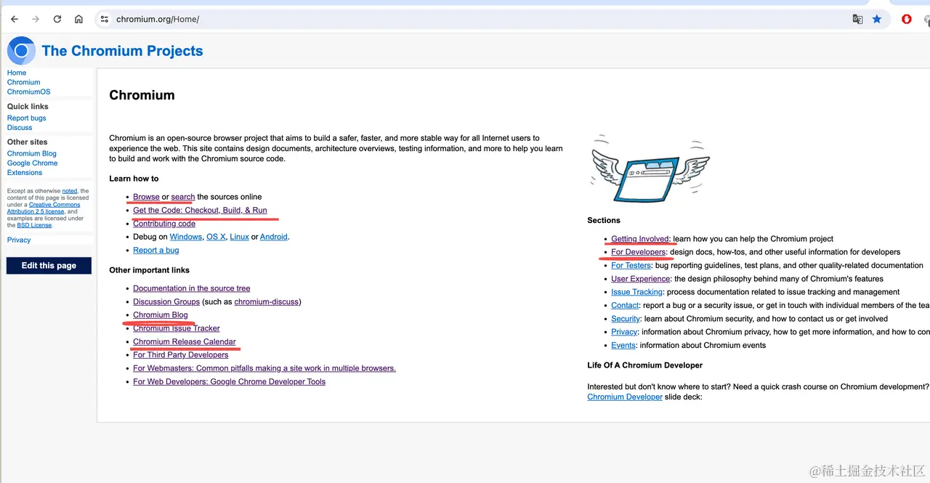Click the 'Other sites' sidebar heading

(x=28, y=142)
